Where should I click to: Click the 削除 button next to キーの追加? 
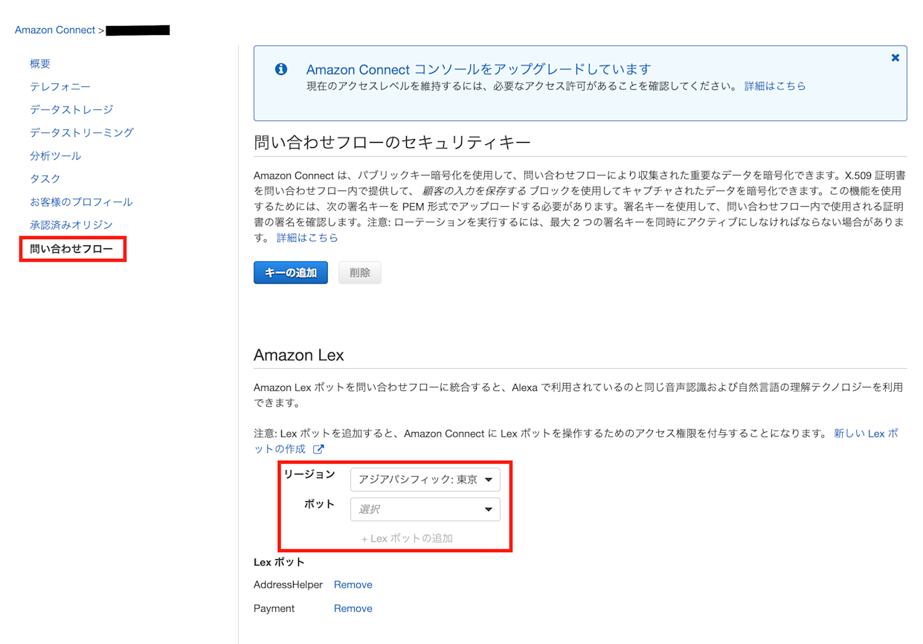tap(359, 272)
